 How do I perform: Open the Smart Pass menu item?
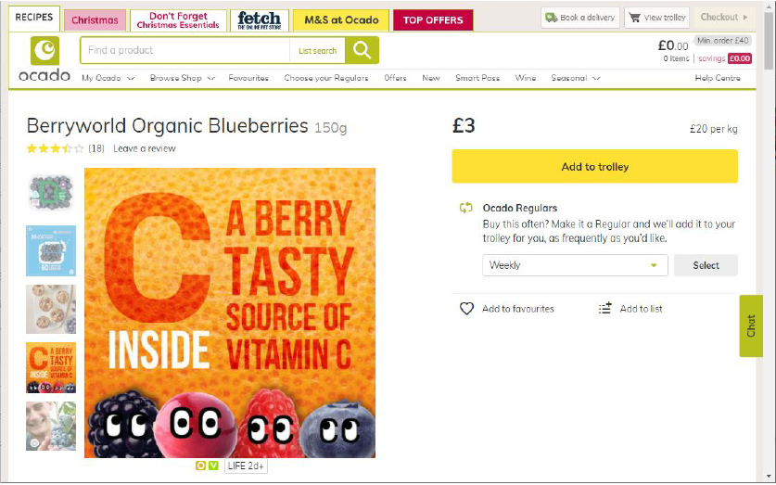click(478, 78)
